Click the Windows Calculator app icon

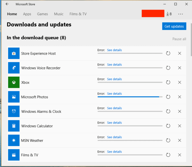pyautogui.click(x=14, y=126)
